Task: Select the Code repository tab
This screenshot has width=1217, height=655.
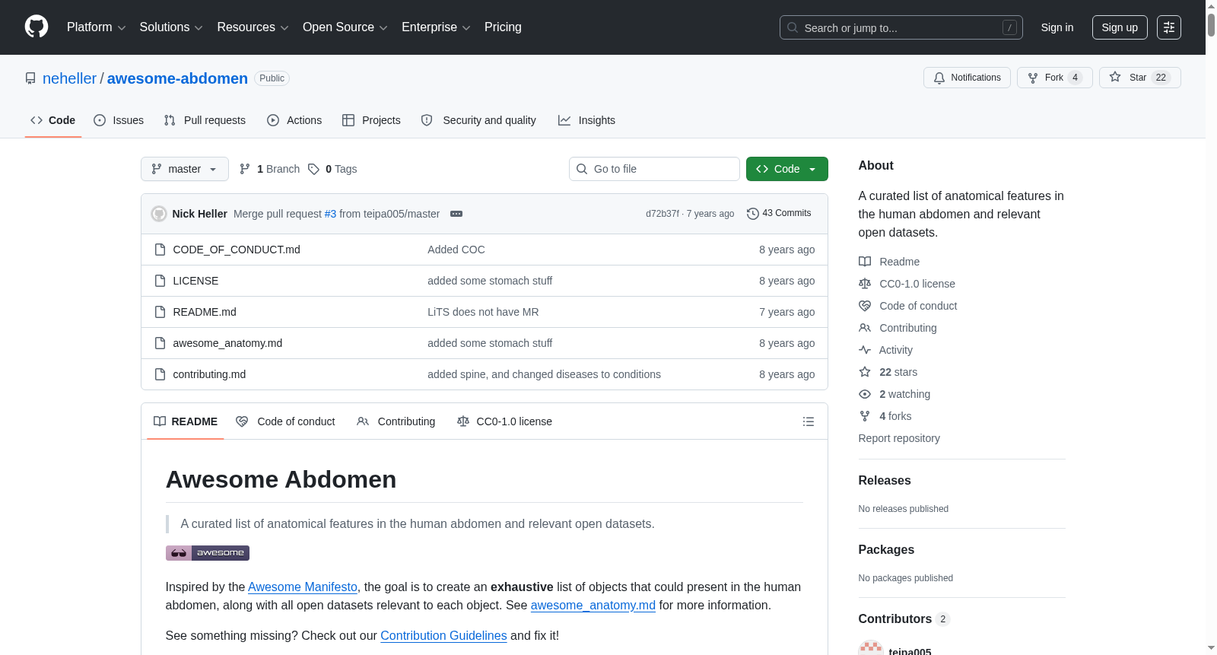Action: [x=53, y=120]
